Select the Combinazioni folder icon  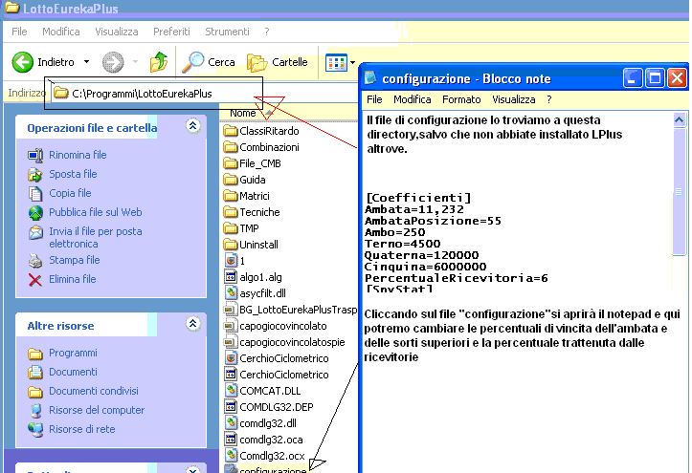231,147
